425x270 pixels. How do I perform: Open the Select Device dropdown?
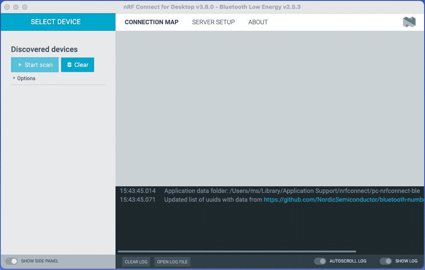[x=58, y=22]
